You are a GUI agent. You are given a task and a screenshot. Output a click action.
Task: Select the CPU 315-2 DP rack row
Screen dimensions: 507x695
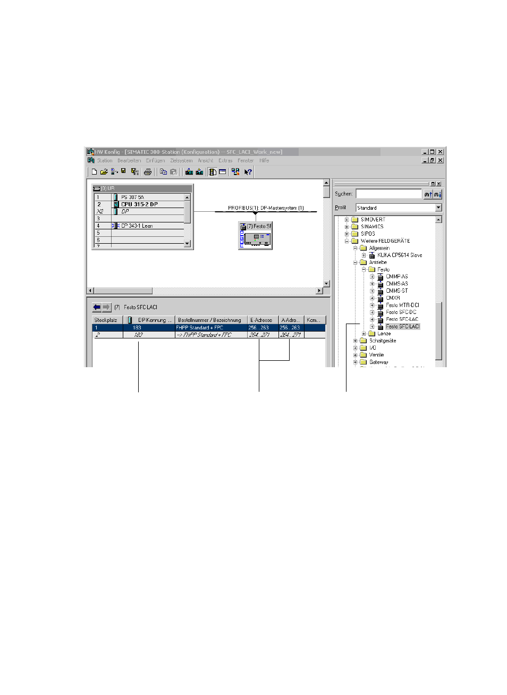click(139, 204)
